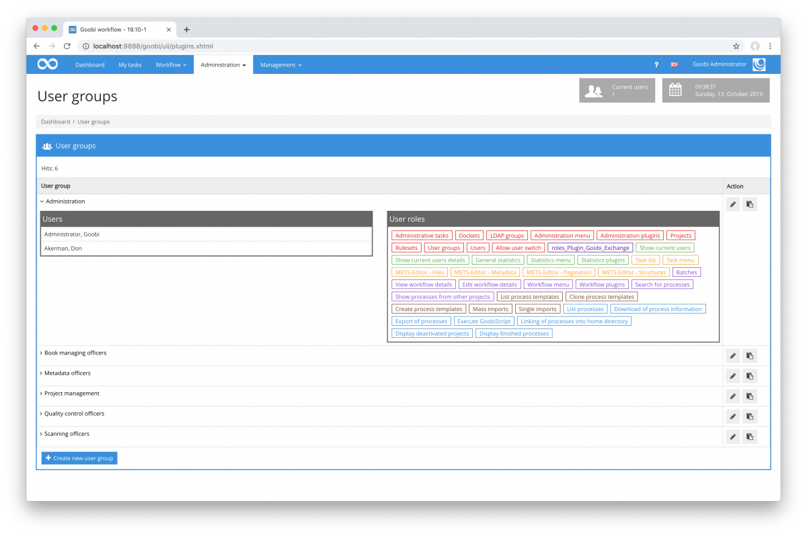Viewport: 807px width, 536px height.
Task: Switch language via the British flag icon
Action: click(675, 64)
